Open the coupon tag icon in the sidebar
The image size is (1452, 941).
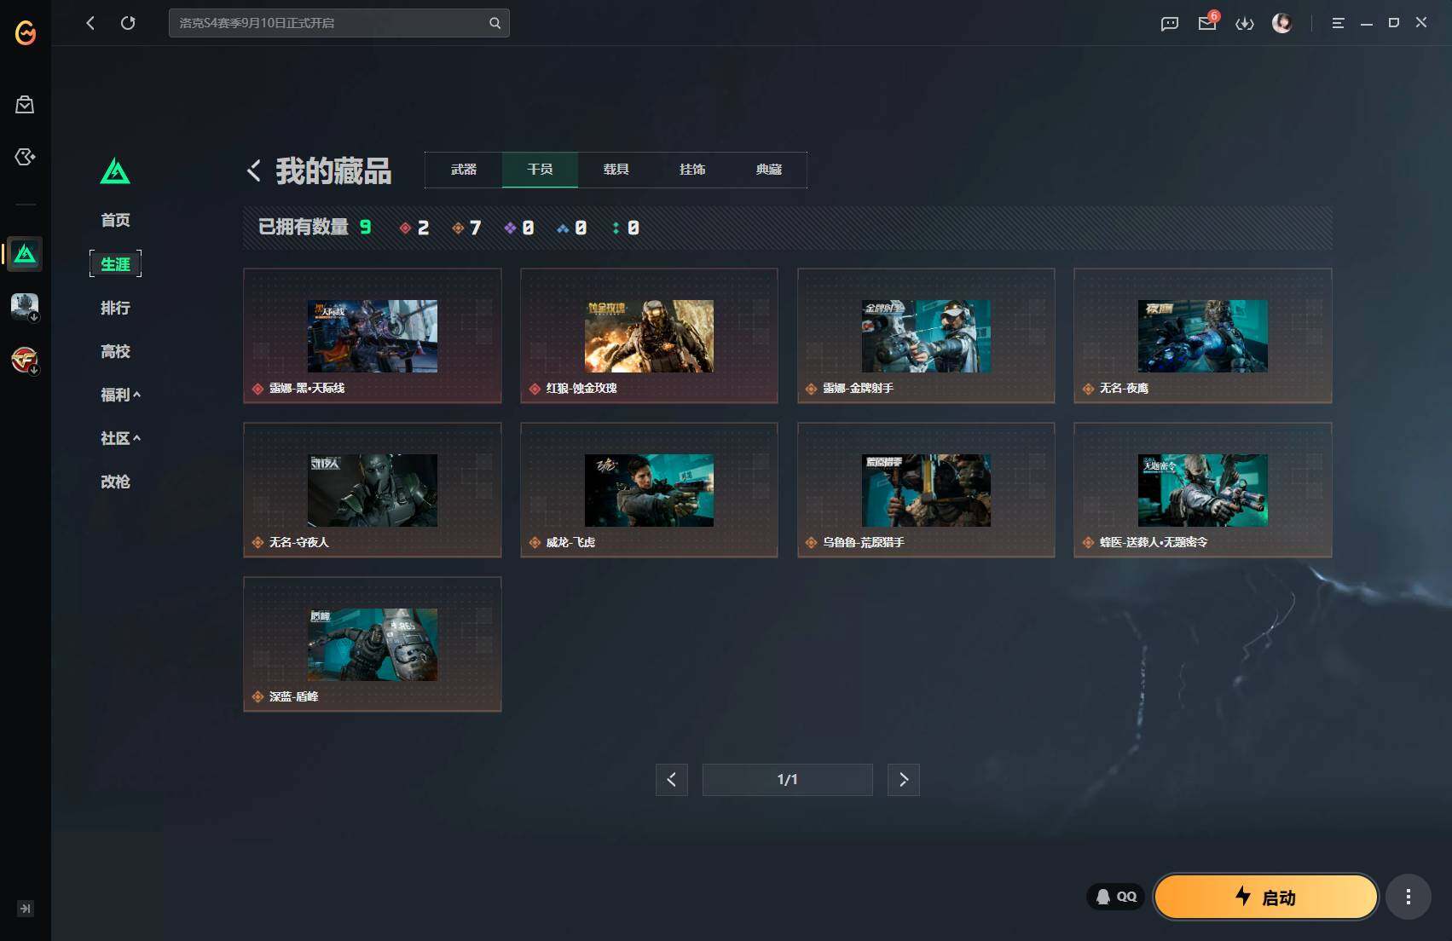pyautogui.click(x=25, y=157)
